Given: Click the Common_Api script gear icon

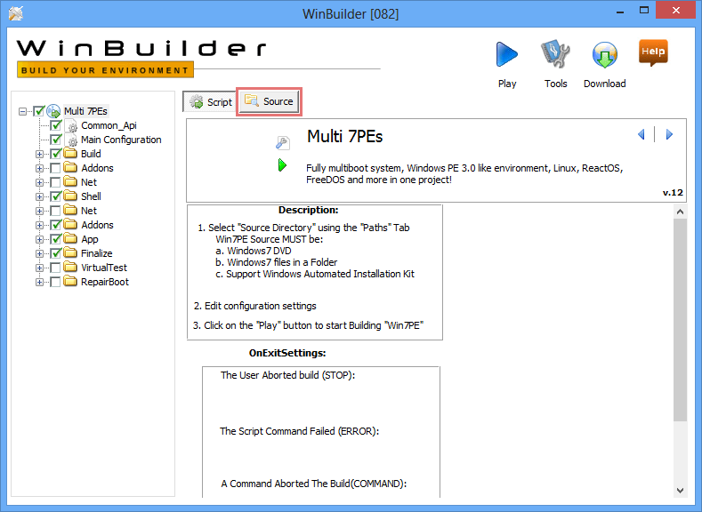Looking at the screenshot, I should point(72,125).
